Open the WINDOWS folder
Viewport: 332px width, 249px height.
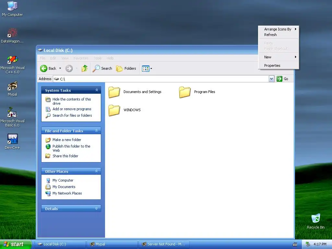coord(124,110)
